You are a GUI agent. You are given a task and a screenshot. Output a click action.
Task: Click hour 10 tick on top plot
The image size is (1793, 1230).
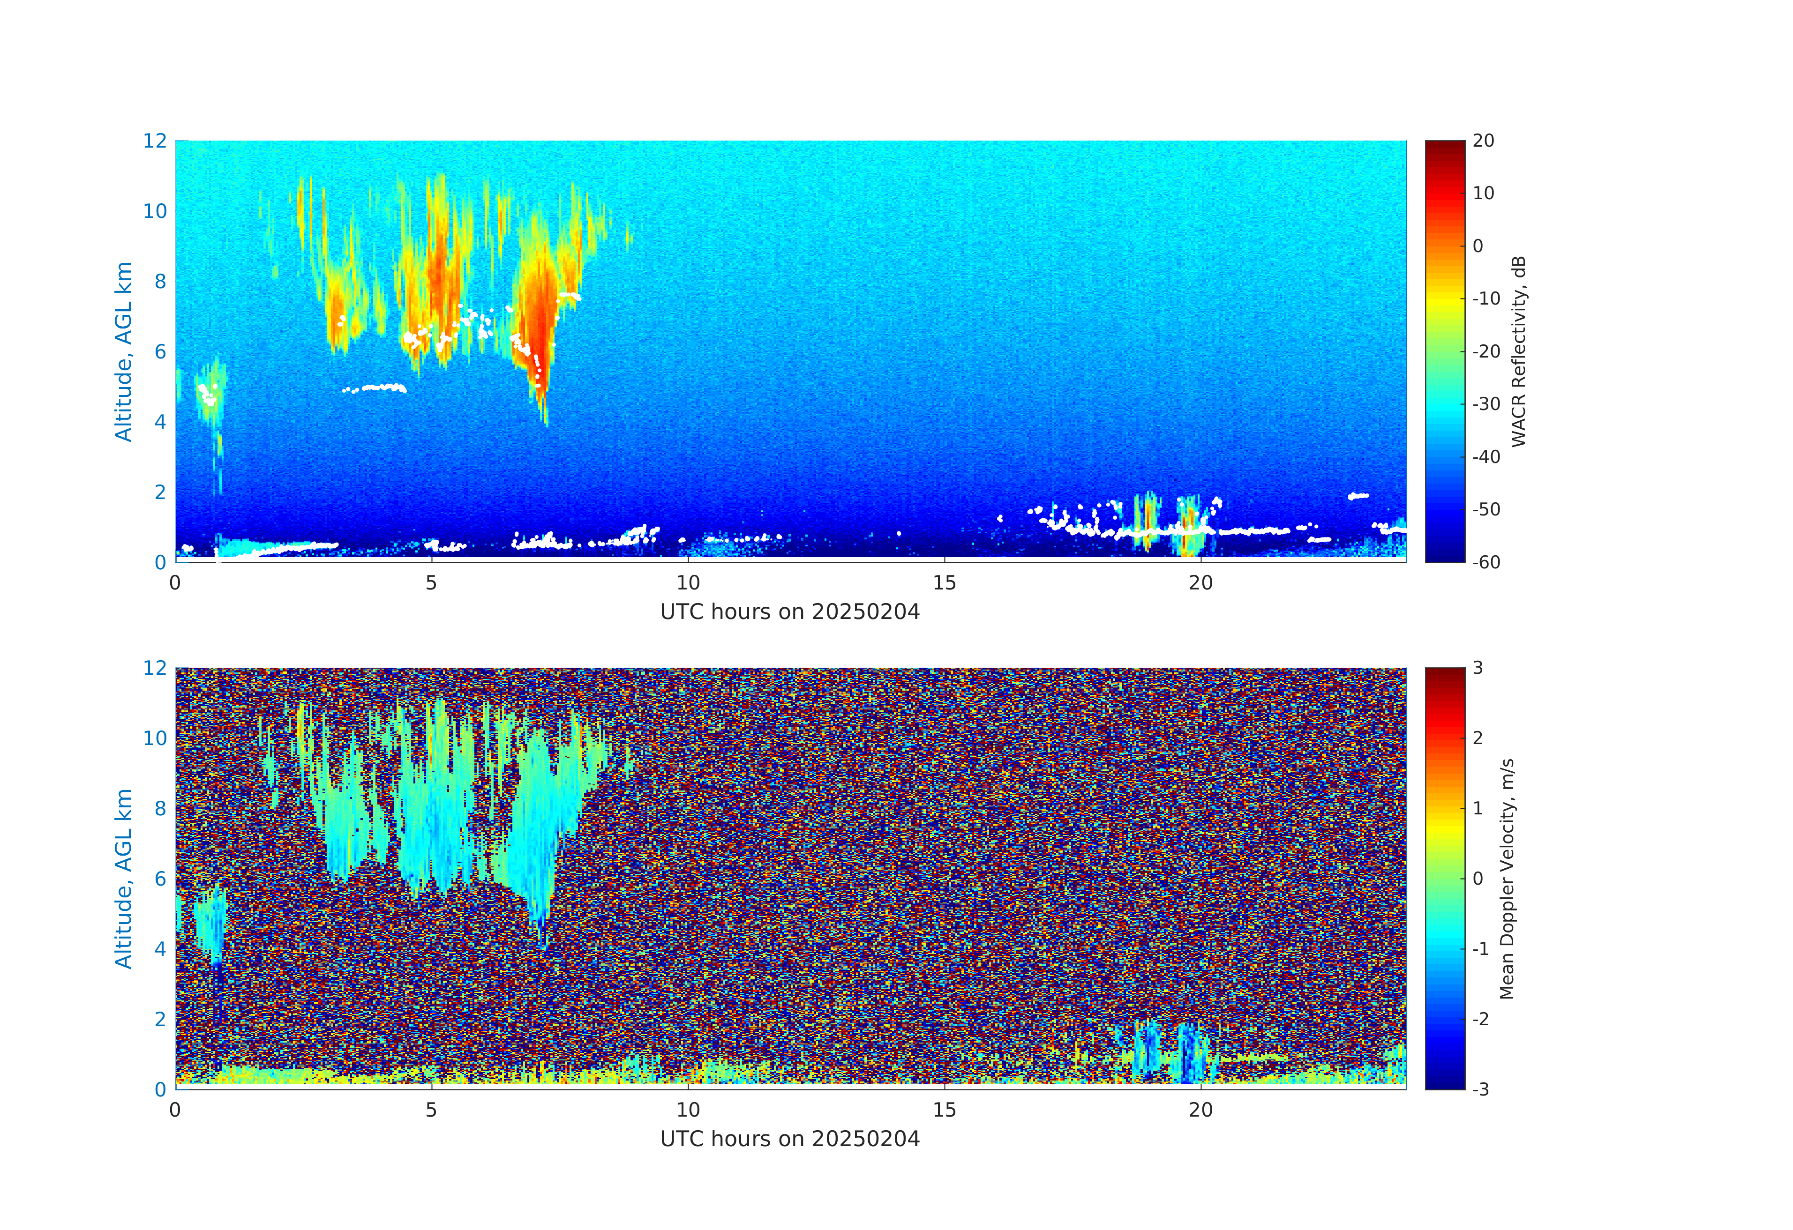point(687,583)
